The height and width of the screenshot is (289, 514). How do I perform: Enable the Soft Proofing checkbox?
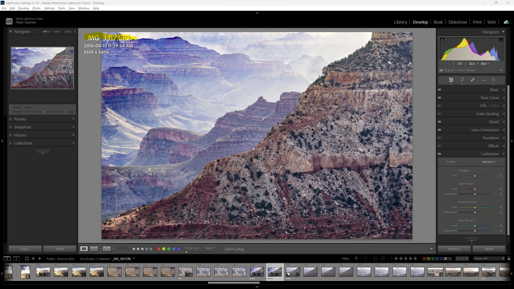click(221, 249)
